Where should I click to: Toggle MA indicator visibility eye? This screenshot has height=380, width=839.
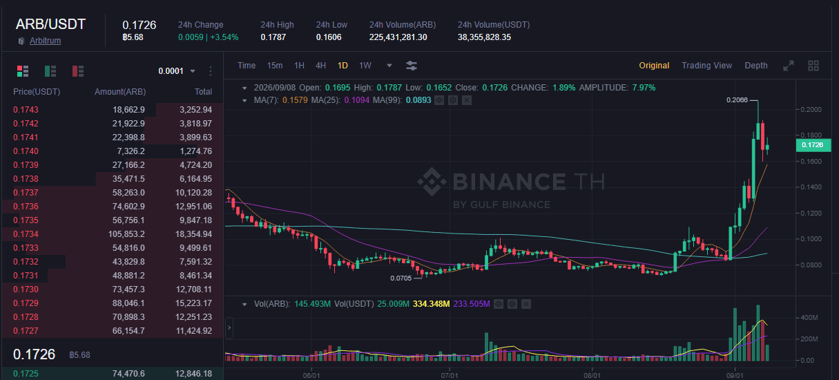coord(439,100)
